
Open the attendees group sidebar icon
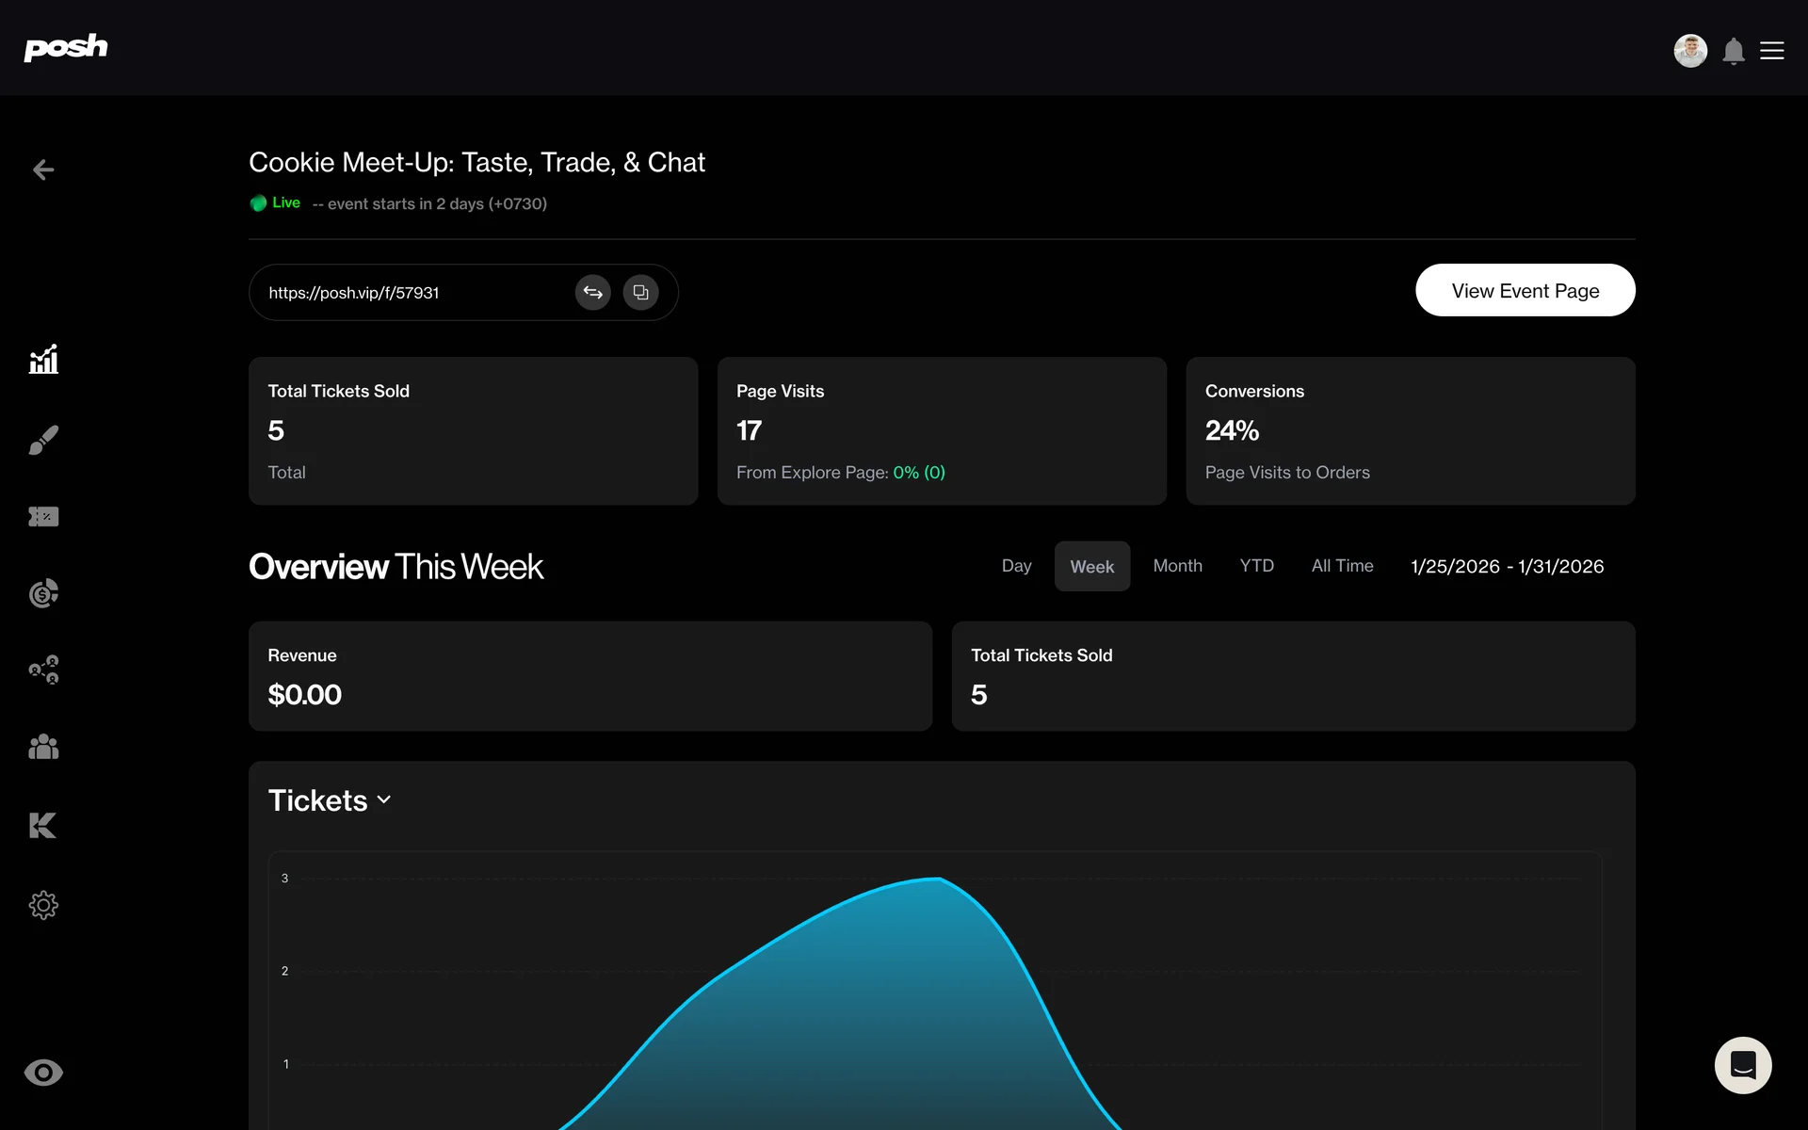point(43,748)
